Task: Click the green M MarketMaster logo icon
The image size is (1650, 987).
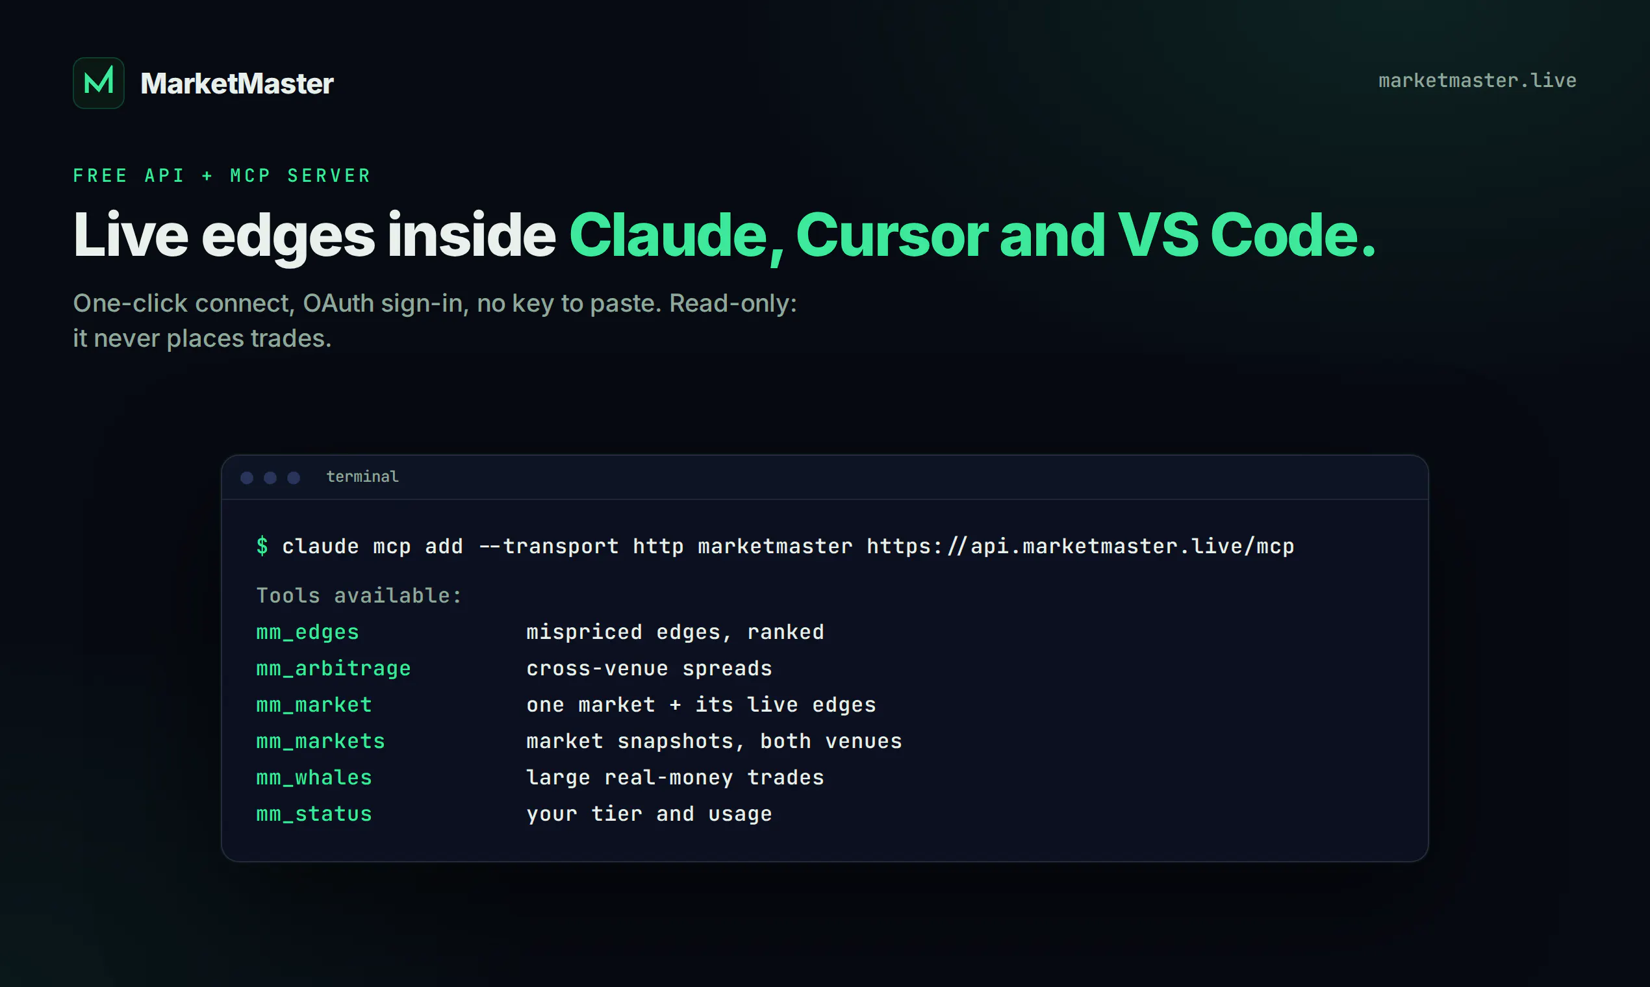Action: [x=99, y=83]
